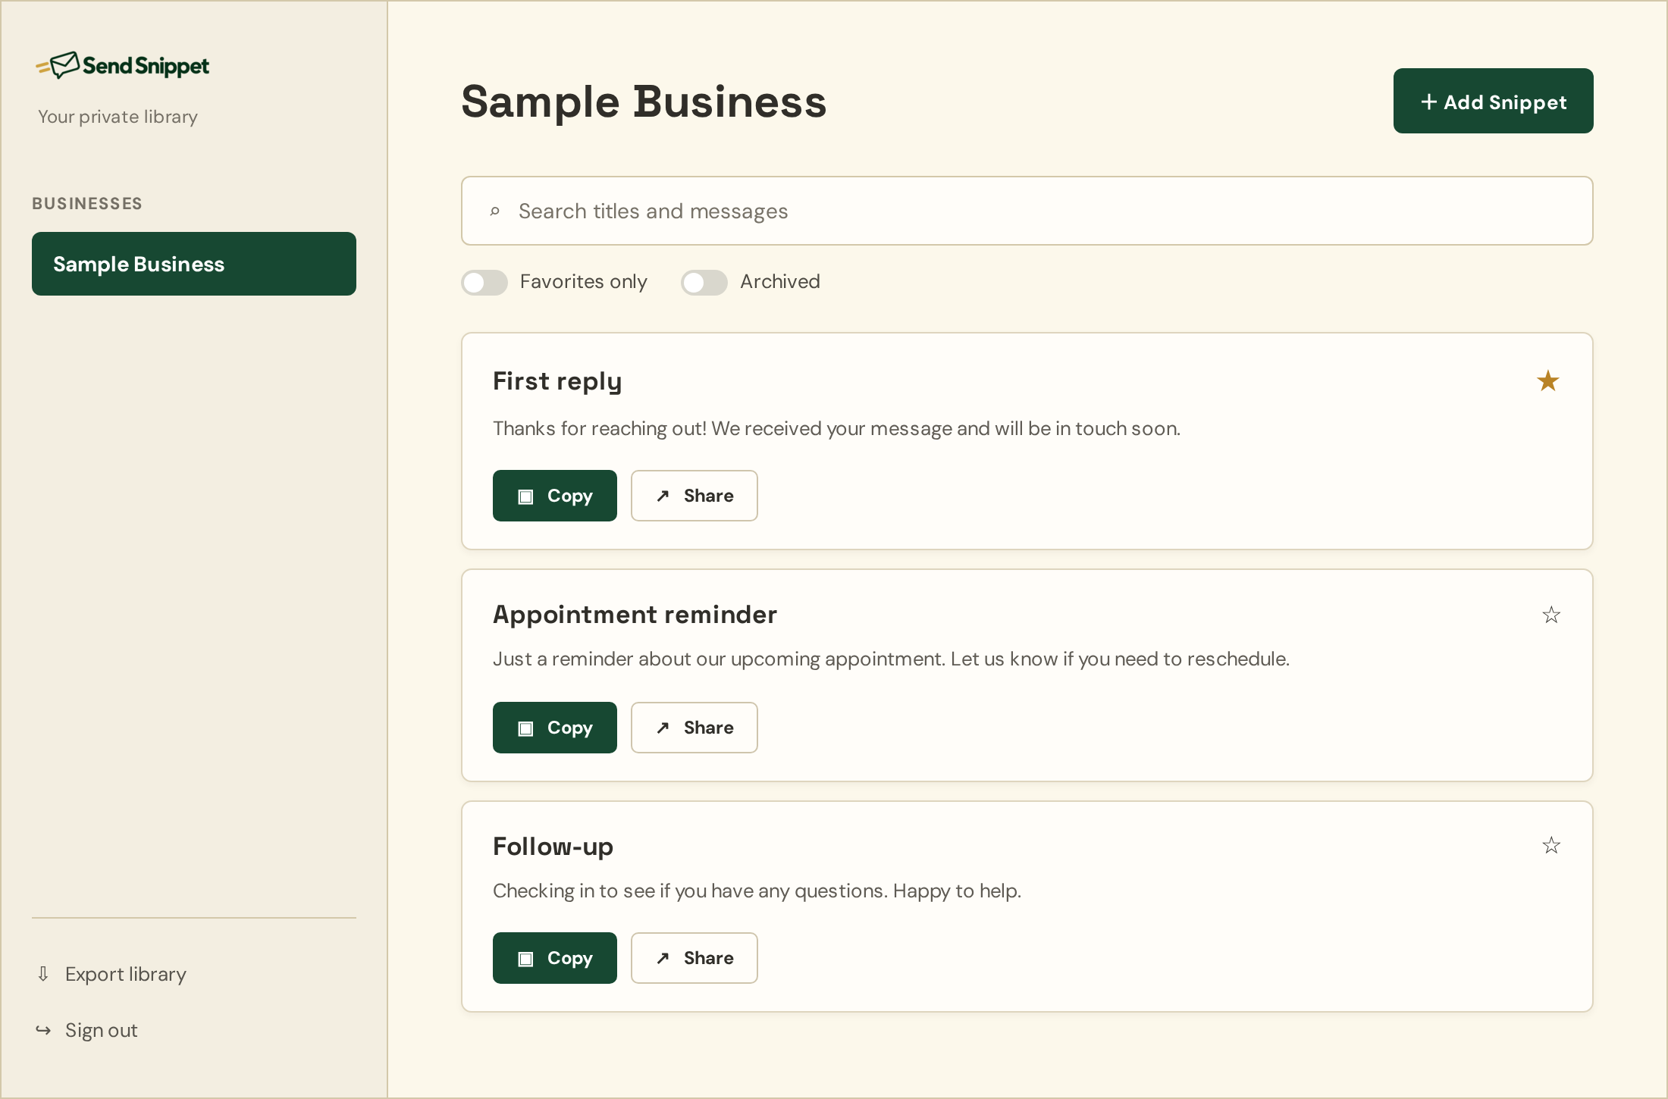Click the 'Favorites only' label text
The image size is (1668, 1099).
coord(584,282)
